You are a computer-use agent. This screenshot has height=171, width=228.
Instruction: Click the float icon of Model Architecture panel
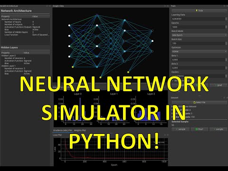pyautogui.click(x=47, y=6)
